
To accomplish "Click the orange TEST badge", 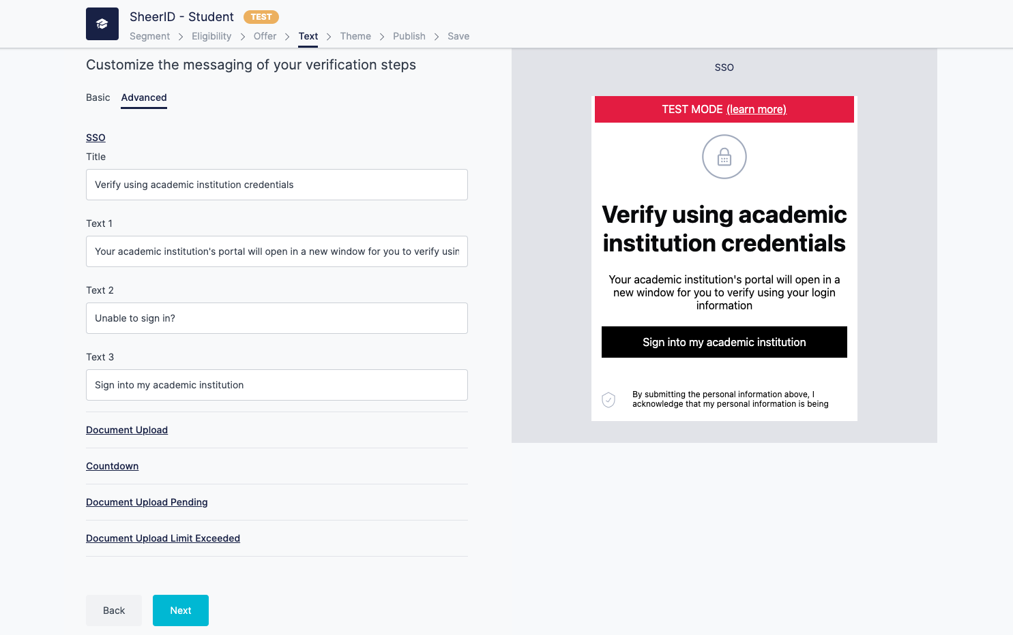I will (x=261, y=16).
